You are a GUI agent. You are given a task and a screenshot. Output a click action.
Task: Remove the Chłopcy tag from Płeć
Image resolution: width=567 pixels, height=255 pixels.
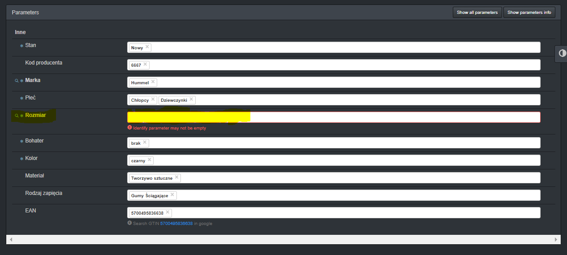pyautogui.click(x=153, y=99)
